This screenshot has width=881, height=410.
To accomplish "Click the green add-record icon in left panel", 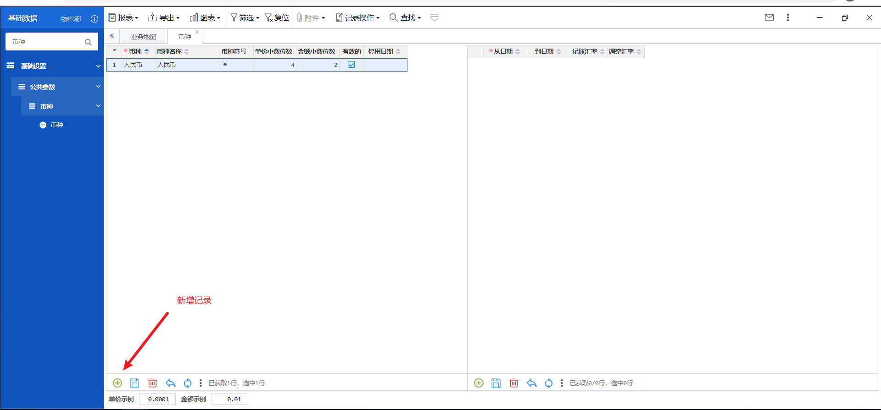I will click(117, 383).
